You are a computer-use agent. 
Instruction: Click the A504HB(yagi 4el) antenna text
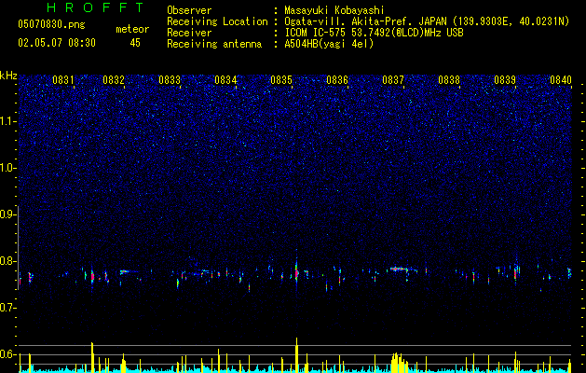(329, 44)
